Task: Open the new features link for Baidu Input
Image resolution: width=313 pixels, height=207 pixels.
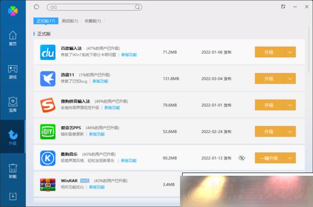Action: [129, 55]
